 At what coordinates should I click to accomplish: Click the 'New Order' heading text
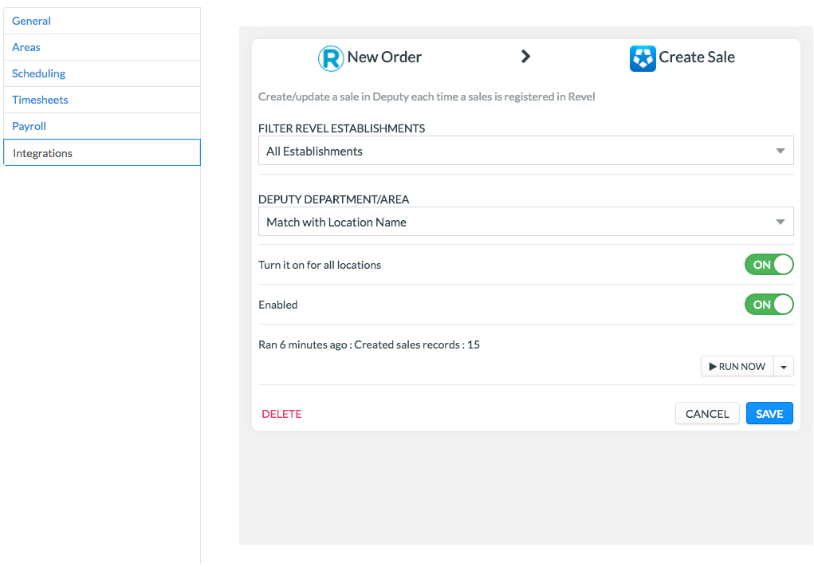click(x=384, y=57)
